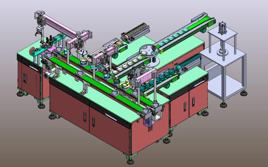
Task: Select the brown roller brush unit
Action: click(x=136, y=33)
